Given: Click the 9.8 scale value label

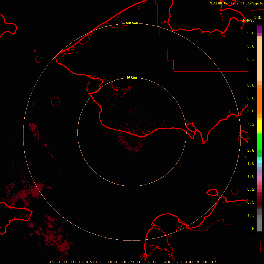Looking at the screenshot, I should (251, 33).
